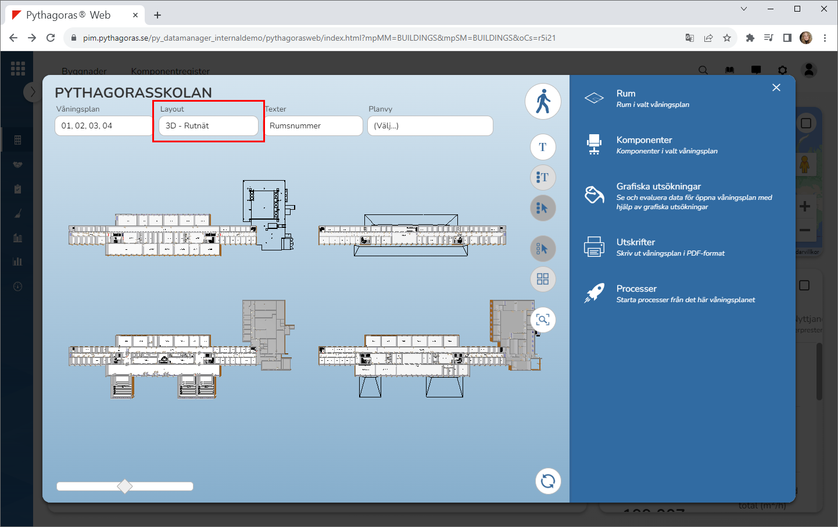Click the Processer rocket icon
The height and width of the screenshot is (527, 838).
(594, 293)
